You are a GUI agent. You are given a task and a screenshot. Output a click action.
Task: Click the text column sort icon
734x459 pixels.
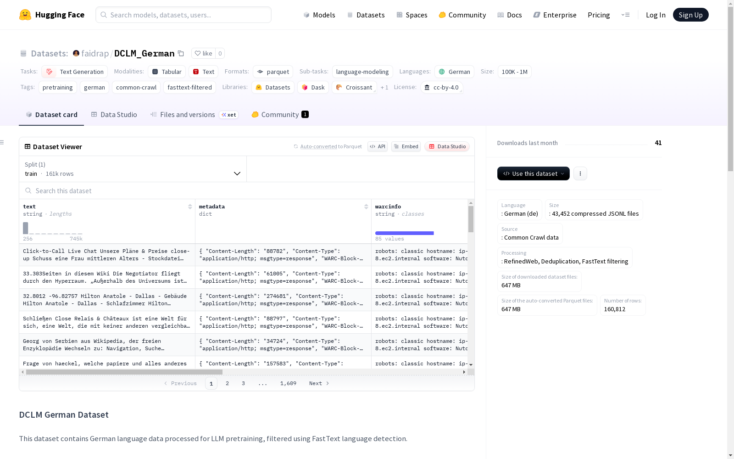click(190, 207)
